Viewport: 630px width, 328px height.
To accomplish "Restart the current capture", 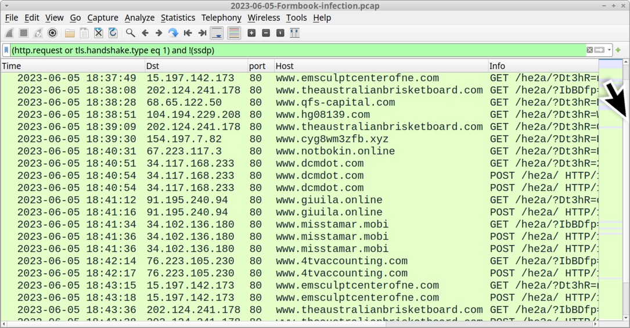I will point(38,33).
